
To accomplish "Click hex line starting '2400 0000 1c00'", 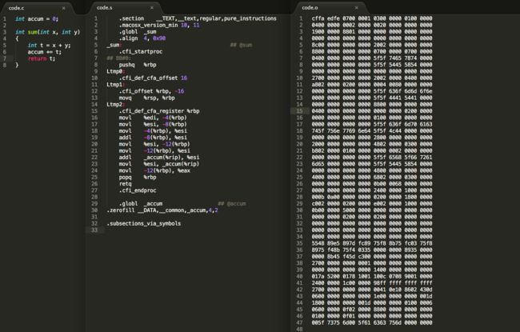I will pos(372,283).
